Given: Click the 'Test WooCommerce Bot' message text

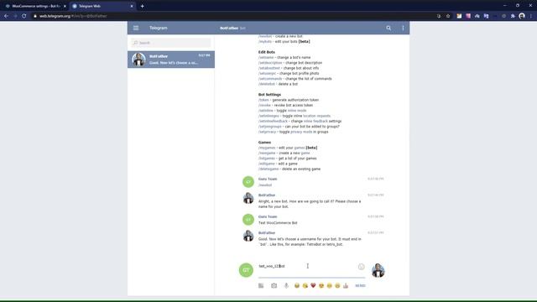Looking at the screenshot, I should click(x=278, y=223).
